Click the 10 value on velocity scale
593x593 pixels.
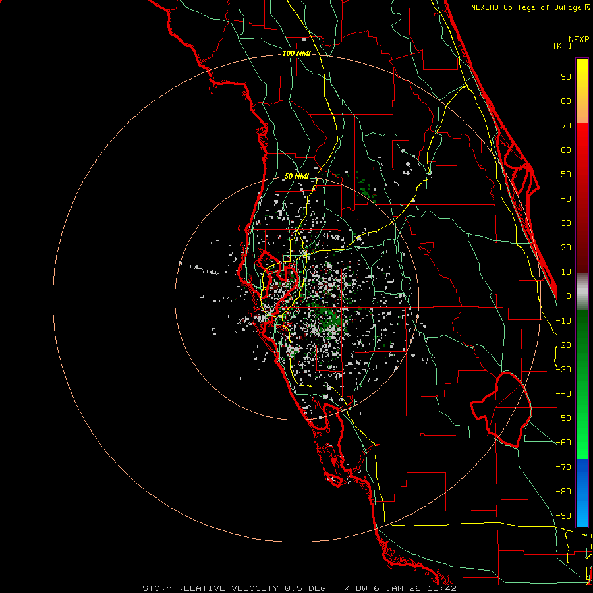pyautogui.click(x=566, y=272)
